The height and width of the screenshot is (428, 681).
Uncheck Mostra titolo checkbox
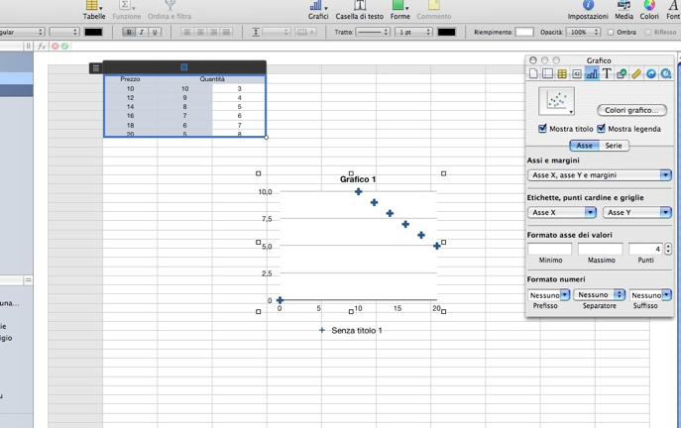coord(542,129)
